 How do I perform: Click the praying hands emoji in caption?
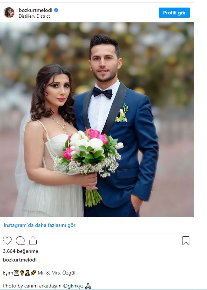(x=88, y=286)
